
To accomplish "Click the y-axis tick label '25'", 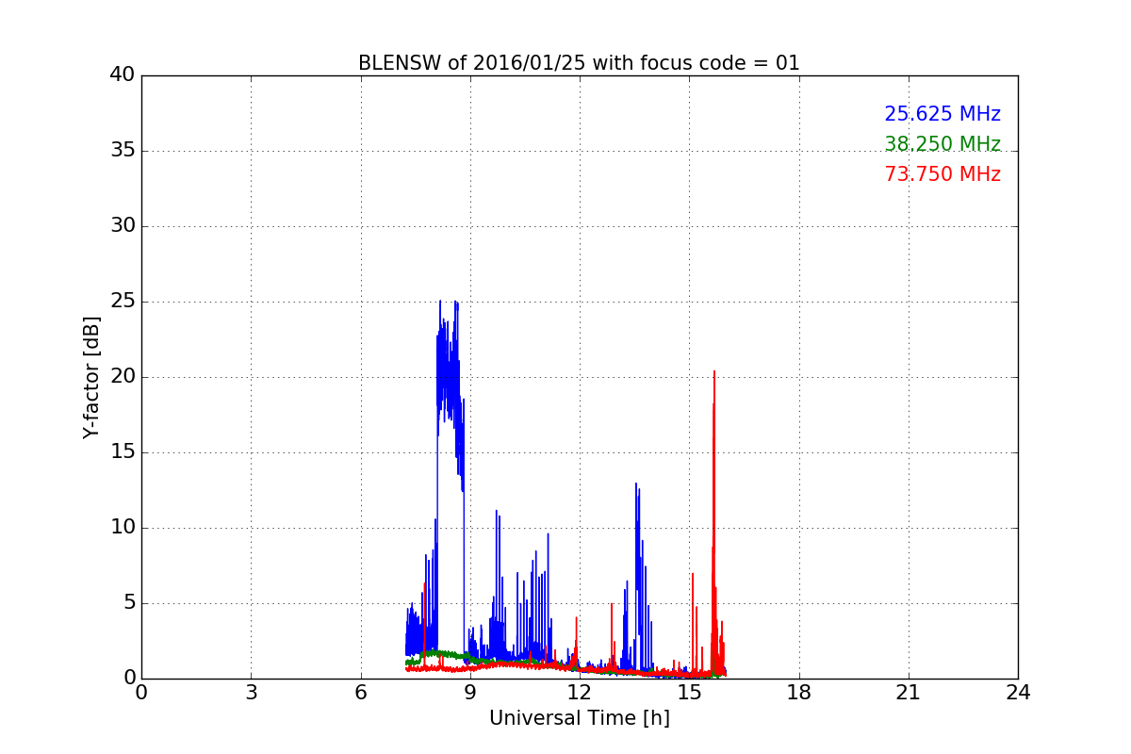I will (x=123, y=302).
